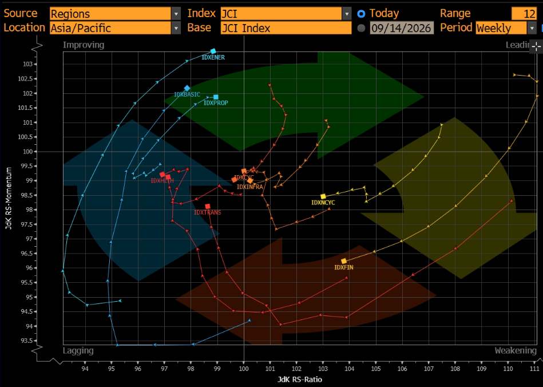Click the IDXINFRA orange diamond marker
Image resolution: width=543 pixels, height=387 pixels.
pyautogui.click(x=250, y=180)
